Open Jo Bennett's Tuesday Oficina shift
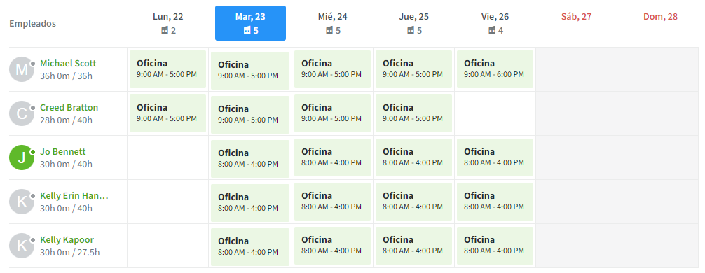Image resolution: width=705 pixels, height=273 pixels. 250,158
